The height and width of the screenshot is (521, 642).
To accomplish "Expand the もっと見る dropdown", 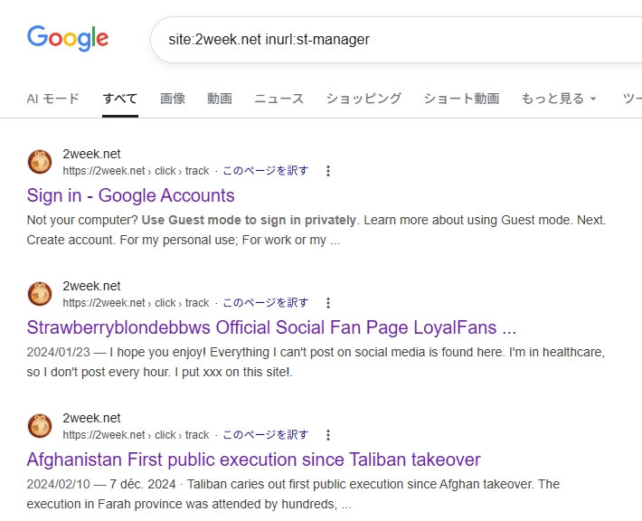I will coord(559,99).
